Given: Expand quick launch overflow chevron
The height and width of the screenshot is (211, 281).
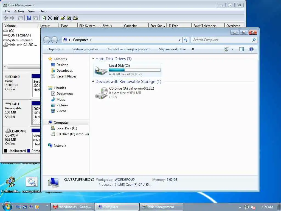Looking at the screenshot, I should pos(47,206).
